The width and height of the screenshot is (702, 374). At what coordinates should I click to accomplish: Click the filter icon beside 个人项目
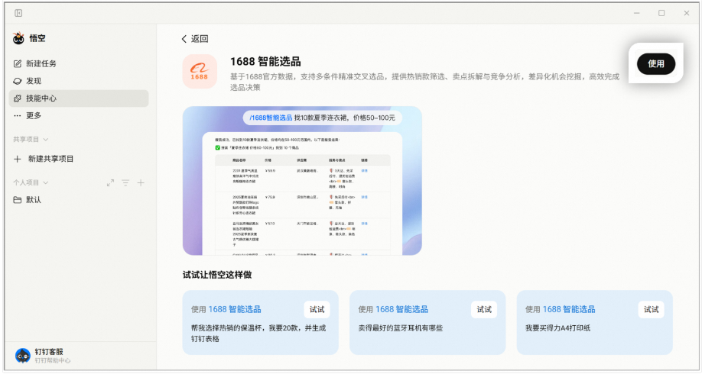tap(125, 182)
